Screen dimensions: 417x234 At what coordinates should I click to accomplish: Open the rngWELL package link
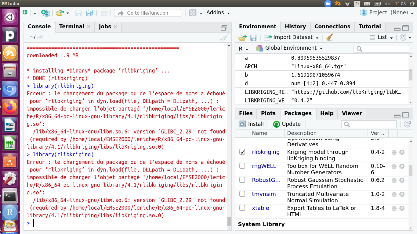264,166
